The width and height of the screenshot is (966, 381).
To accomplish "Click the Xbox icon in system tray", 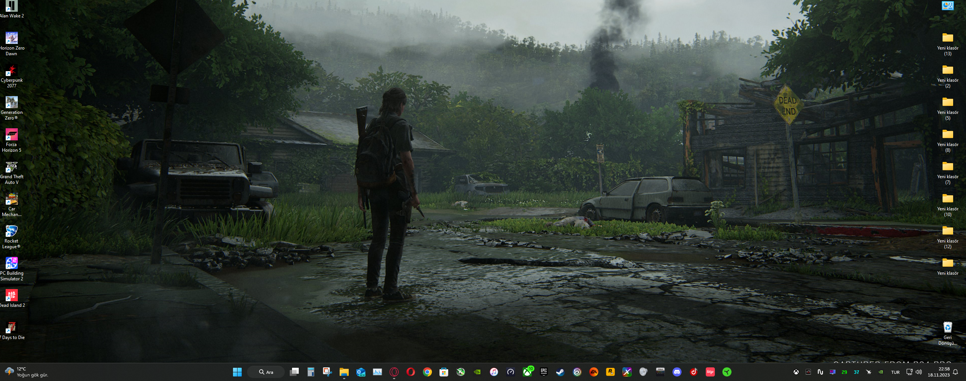I will pyautogui.click(x=796, y=372).
